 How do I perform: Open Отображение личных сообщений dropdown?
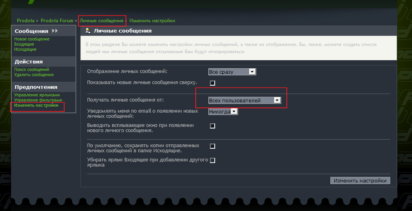232,72
